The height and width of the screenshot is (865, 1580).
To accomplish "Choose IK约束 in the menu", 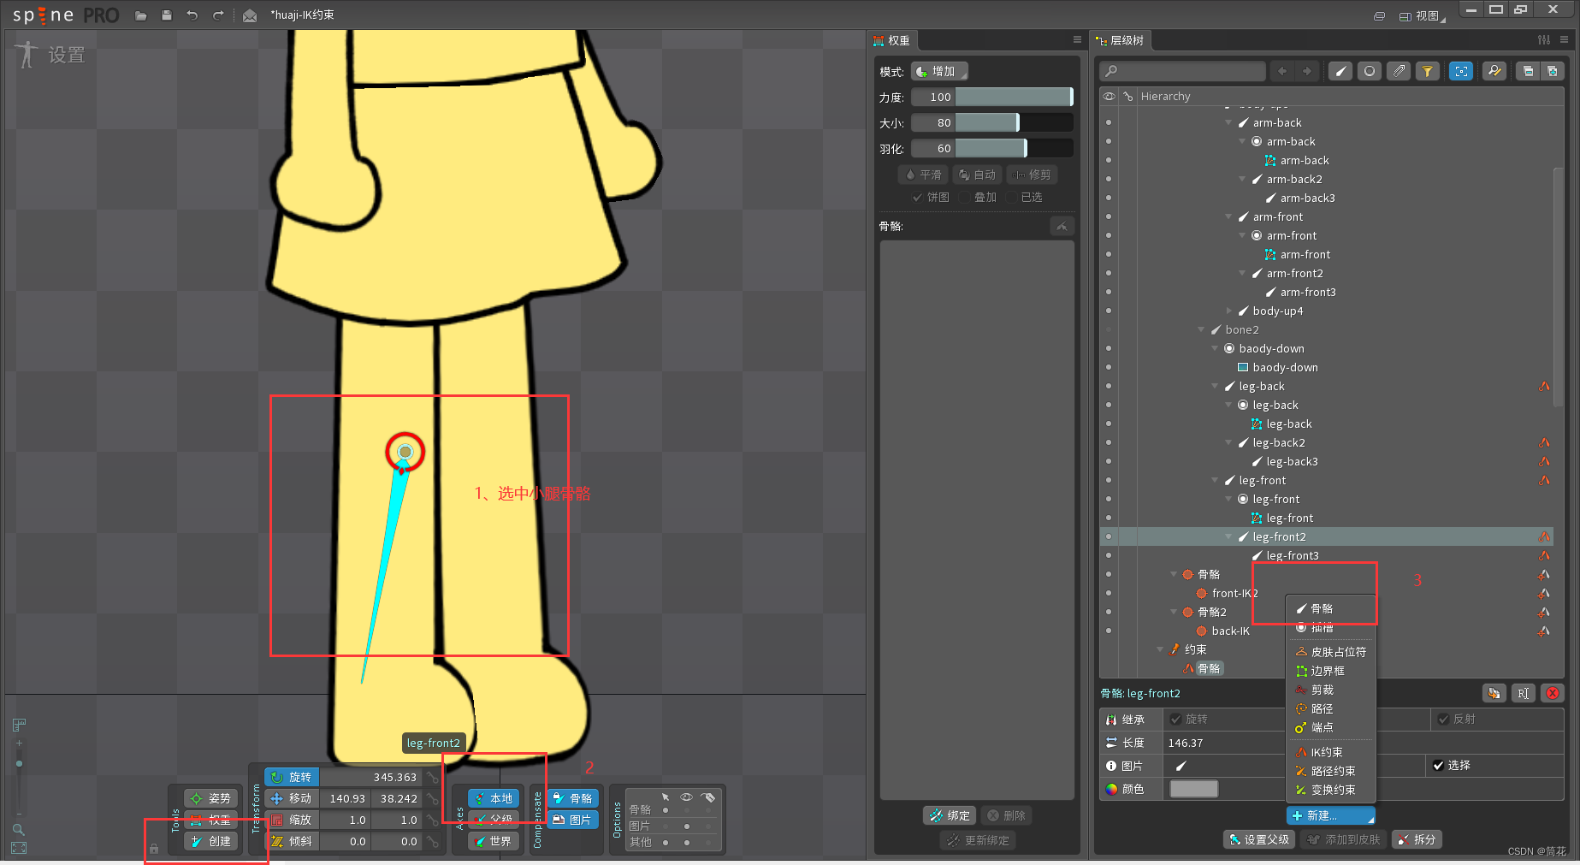I will point(1330,752).
